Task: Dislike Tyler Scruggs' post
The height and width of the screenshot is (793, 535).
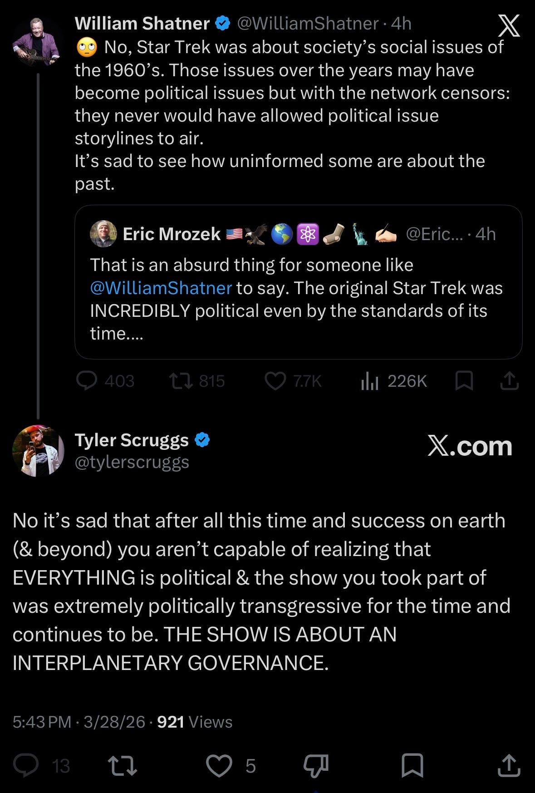Action: click(x=316, y=765)
